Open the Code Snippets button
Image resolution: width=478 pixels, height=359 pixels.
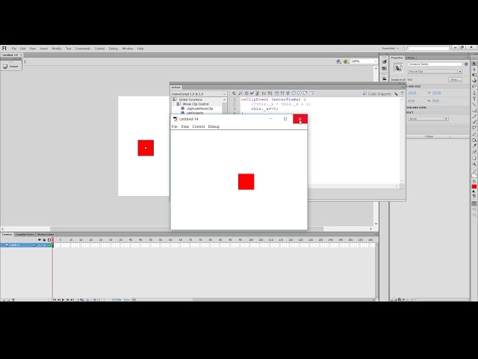376,93
